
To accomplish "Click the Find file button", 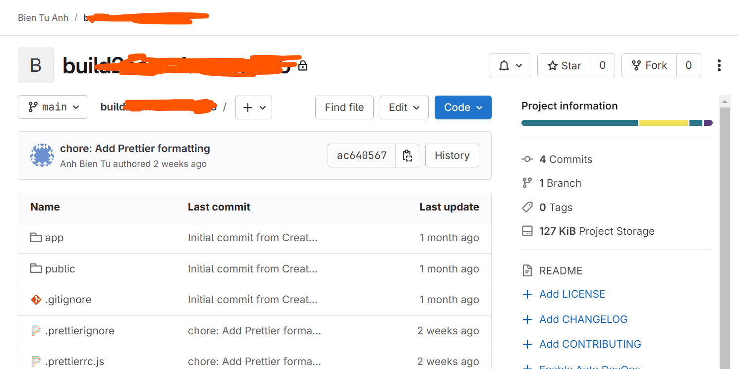I will (344, 107).
